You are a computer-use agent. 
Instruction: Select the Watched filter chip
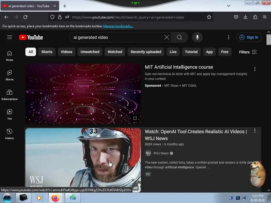pos(115,52)
